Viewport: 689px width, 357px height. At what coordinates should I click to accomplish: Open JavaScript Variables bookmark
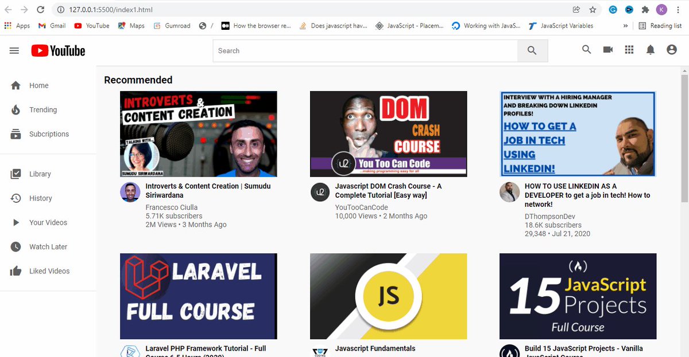(x=562, y=26)
